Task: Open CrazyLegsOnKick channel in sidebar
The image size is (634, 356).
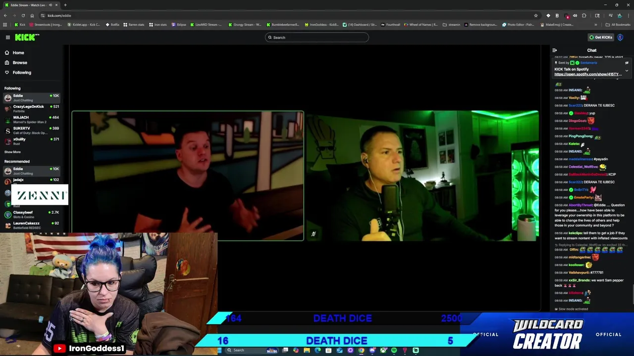Action: point(32,108)
